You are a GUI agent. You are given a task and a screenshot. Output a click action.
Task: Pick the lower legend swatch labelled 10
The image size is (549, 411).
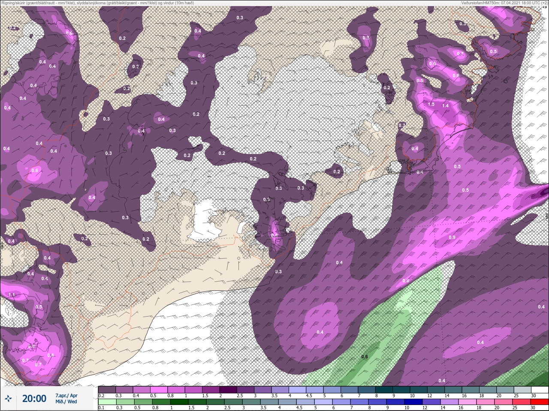413,402
